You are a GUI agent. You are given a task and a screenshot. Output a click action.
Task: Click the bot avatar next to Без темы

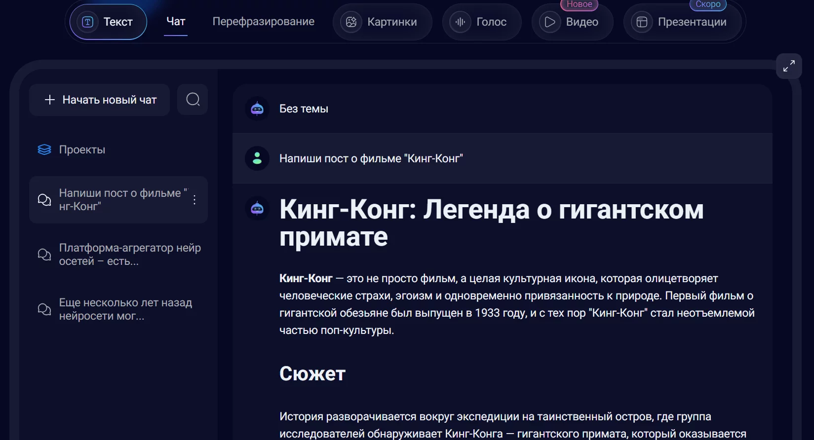coord(257,109)
